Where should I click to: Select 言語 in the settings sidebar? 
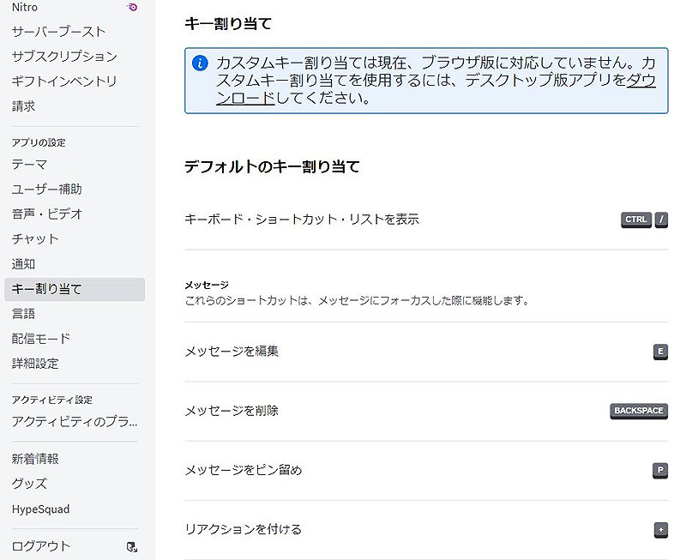tap(23, 314)
